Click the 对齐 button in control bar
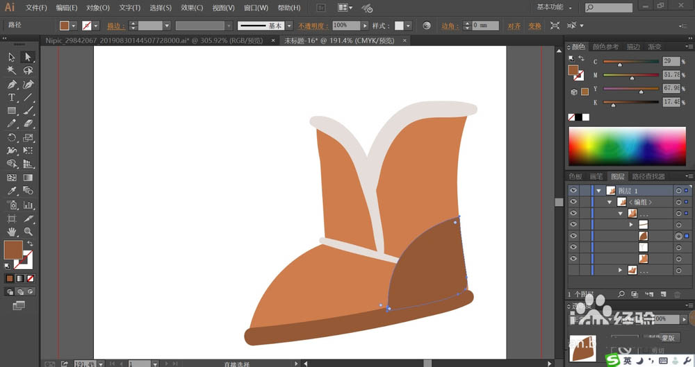This screenshot has height=367, width=695. pos(514,26)
